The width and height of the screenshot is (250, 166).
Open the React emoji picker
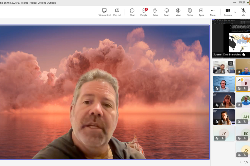click(x=167, y=12)
